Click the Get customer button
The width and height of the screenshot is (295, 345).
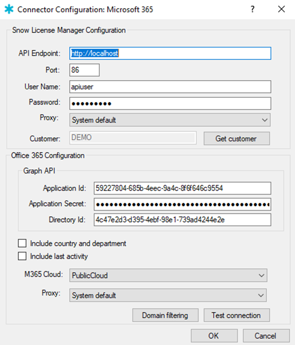click(x=237, y=139)
